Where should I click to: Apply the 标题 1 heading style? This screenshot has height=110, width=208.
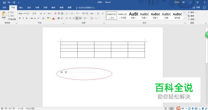133,16
